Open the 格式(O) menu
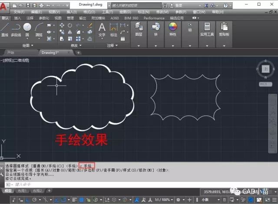 pyautogui.click(x=88, y=12)
